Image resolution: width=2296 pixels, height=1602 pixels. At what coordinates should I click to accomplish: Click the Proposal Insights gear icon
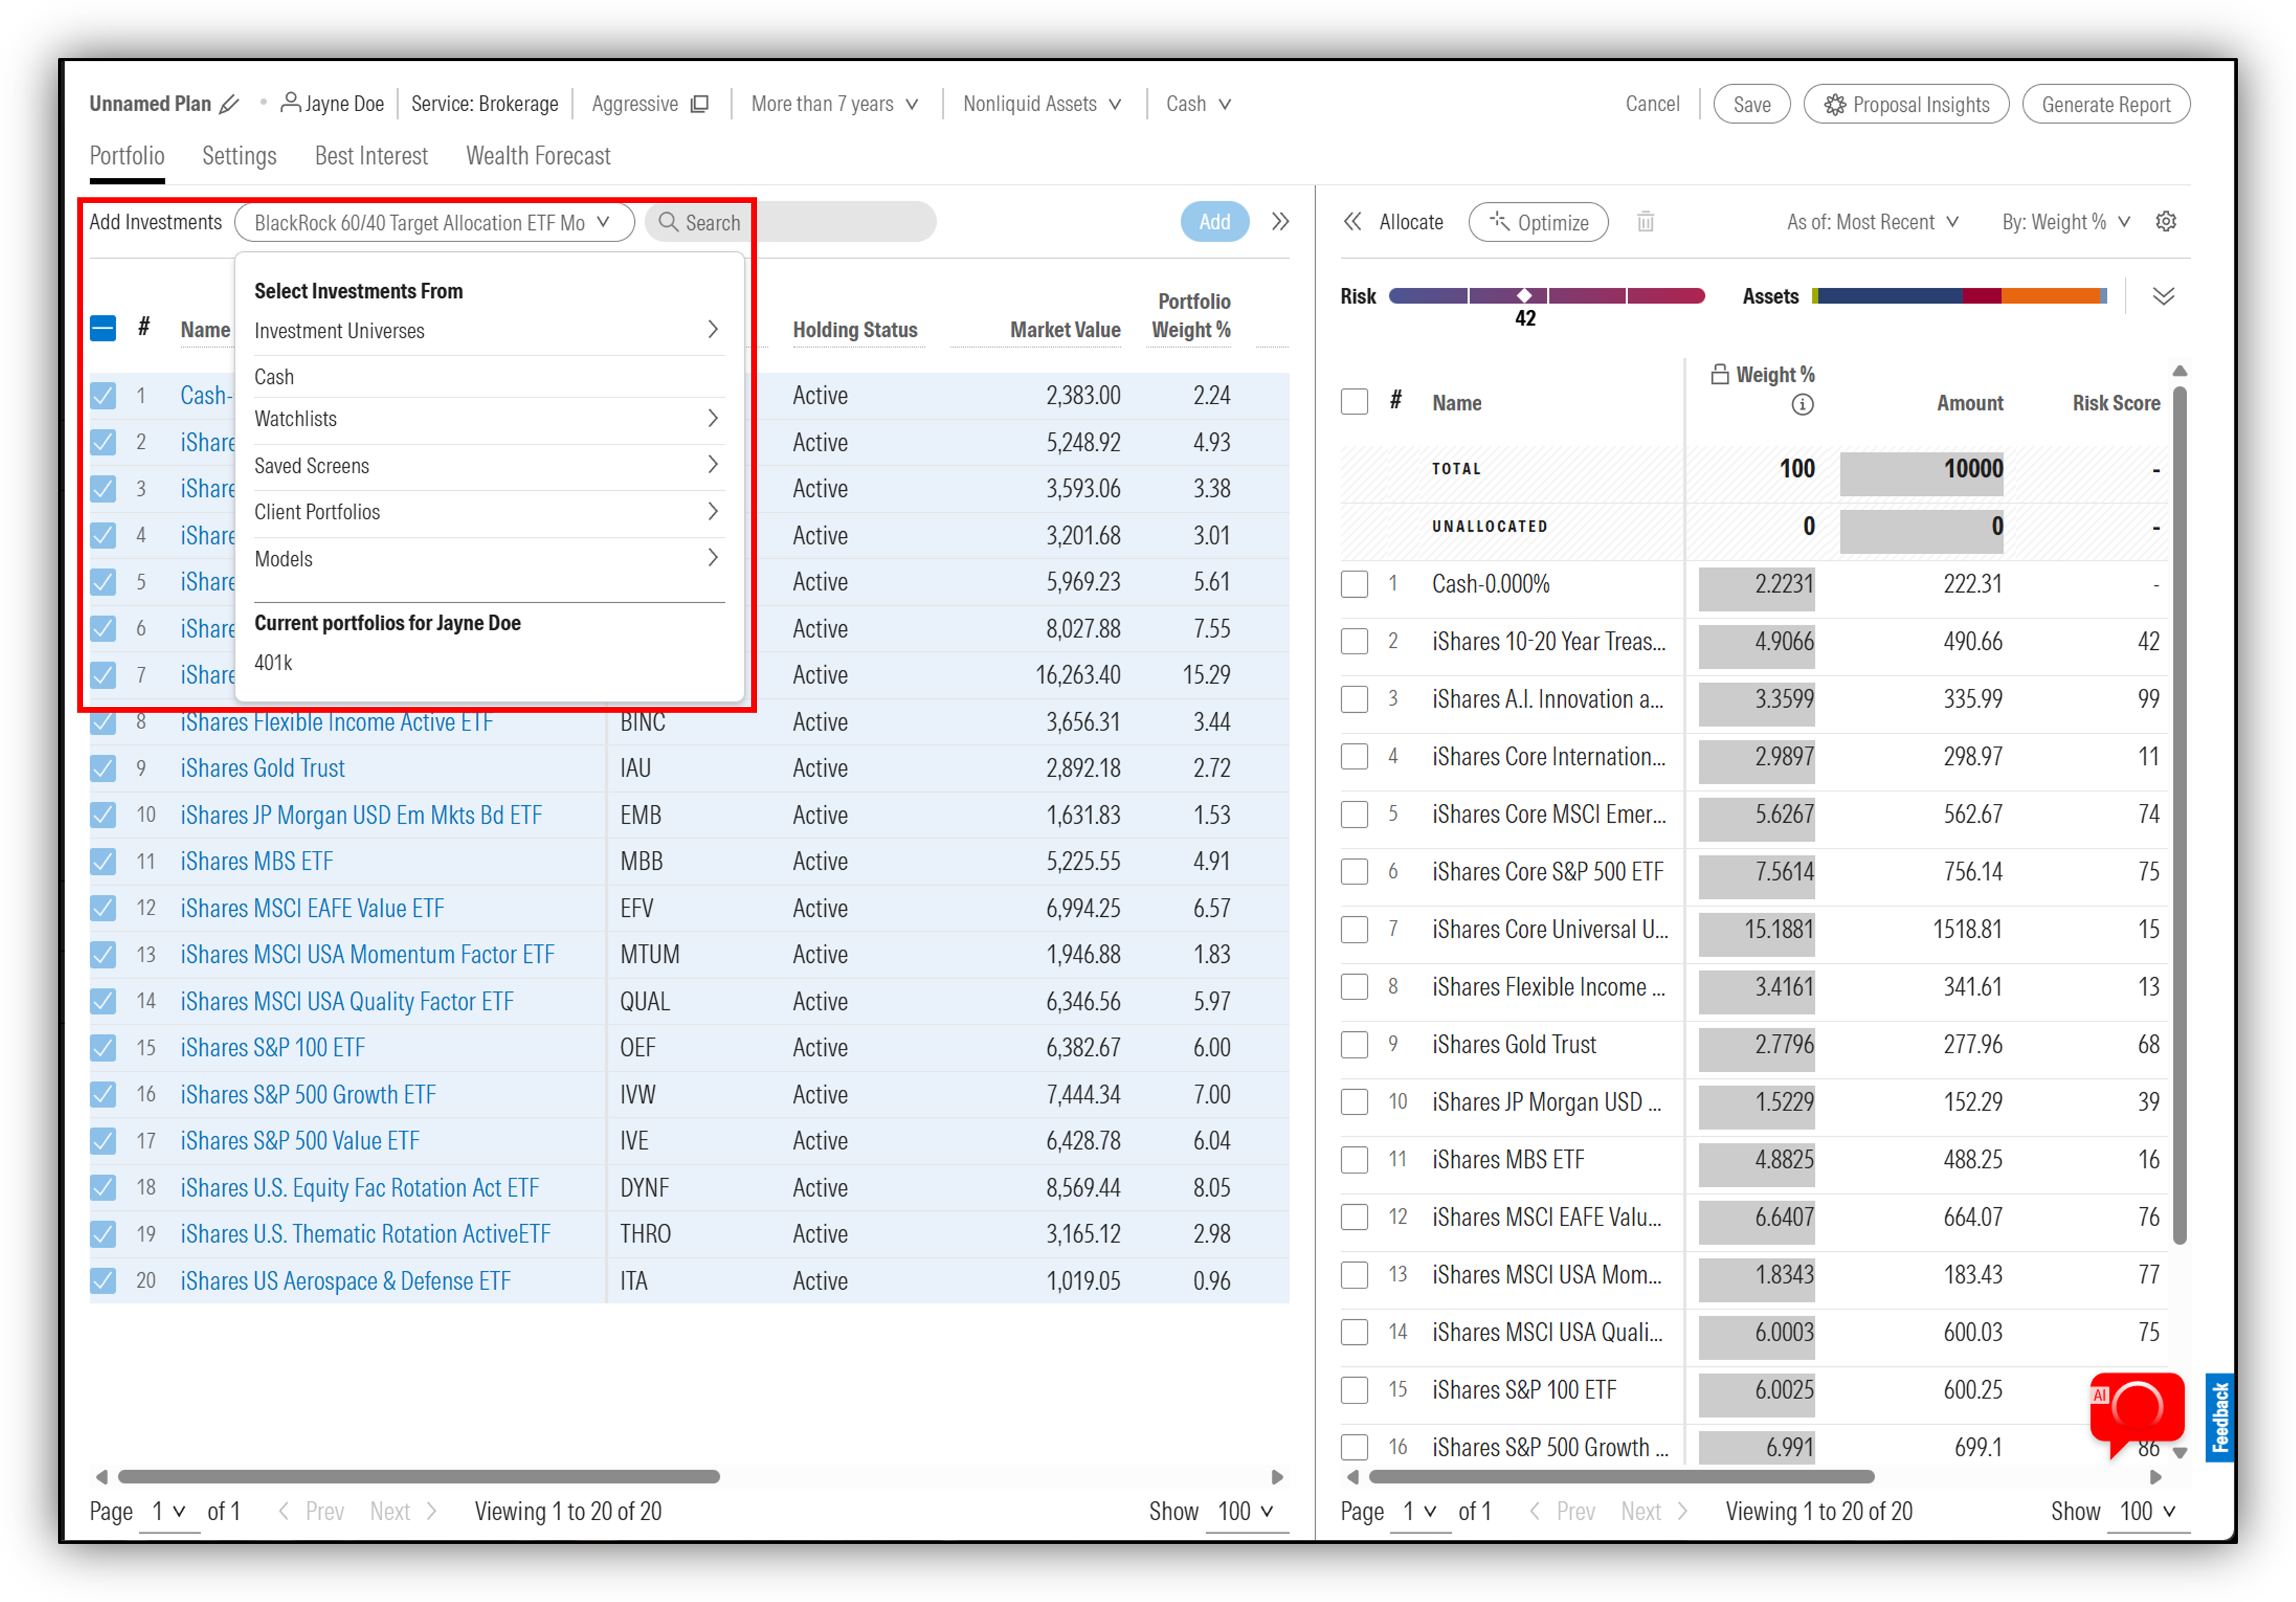(x=1835, y=105)
